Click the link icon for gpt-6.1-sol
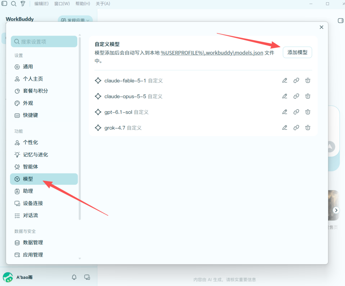The width and height of the screenshot is (345, 286). [296, 112]
